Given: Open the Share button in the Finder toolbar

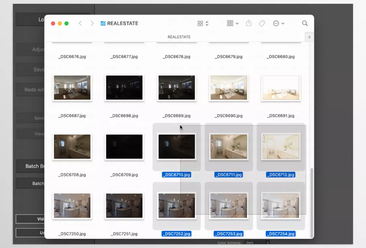Looking at the screenshot, I should pos(249,23).
